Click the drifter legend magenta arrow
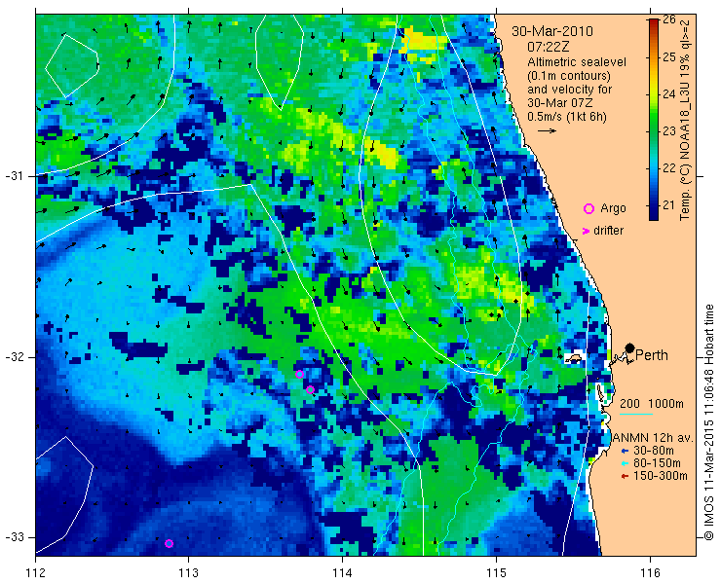The width and height of the screenshot is (721, 584). tap(586, 231)
